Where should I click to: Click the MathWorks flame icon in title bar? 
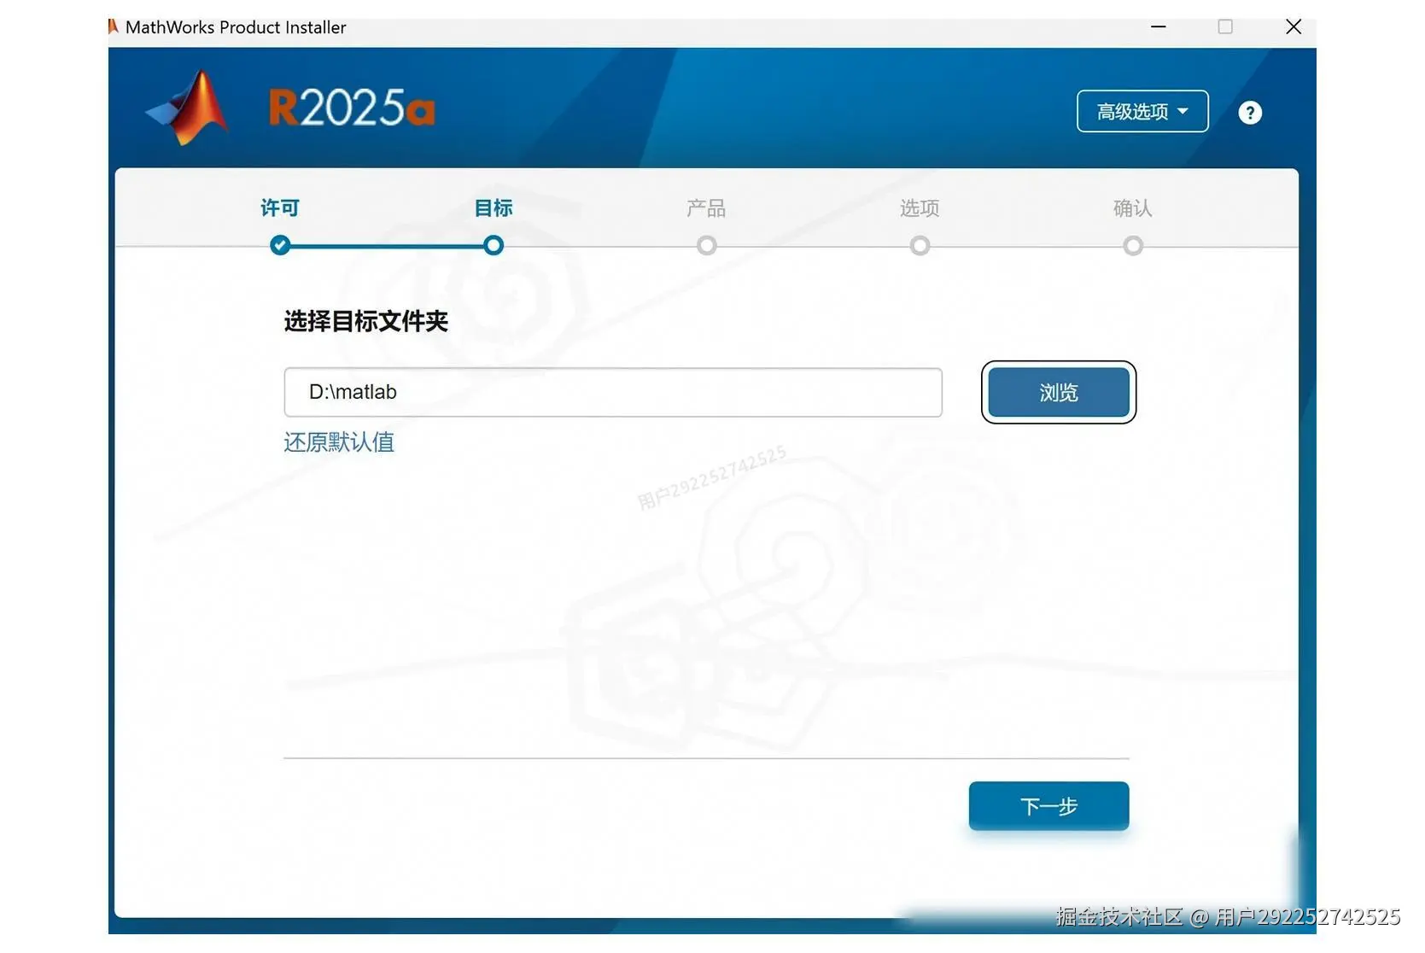(x=112, y=26)
